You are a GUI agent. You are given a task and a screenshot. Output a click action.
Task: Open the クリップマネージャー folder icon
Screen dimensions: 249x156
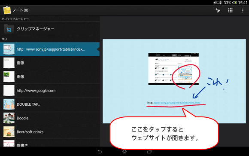coord(9,29)
